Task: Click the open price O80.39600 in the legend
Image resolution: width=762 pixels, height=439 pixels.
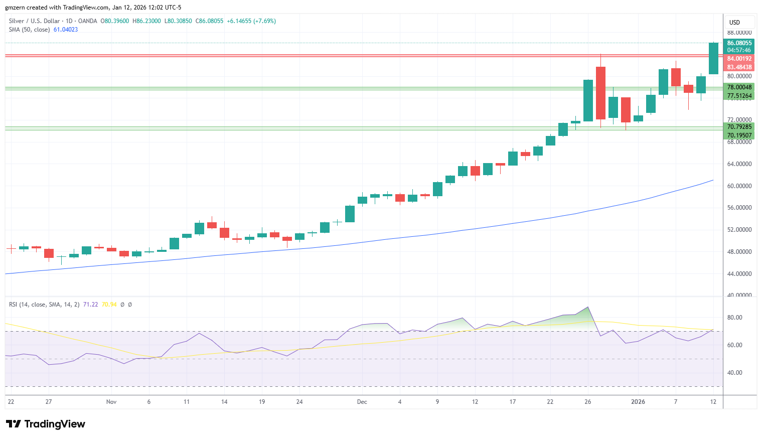Action: (115, 21)
